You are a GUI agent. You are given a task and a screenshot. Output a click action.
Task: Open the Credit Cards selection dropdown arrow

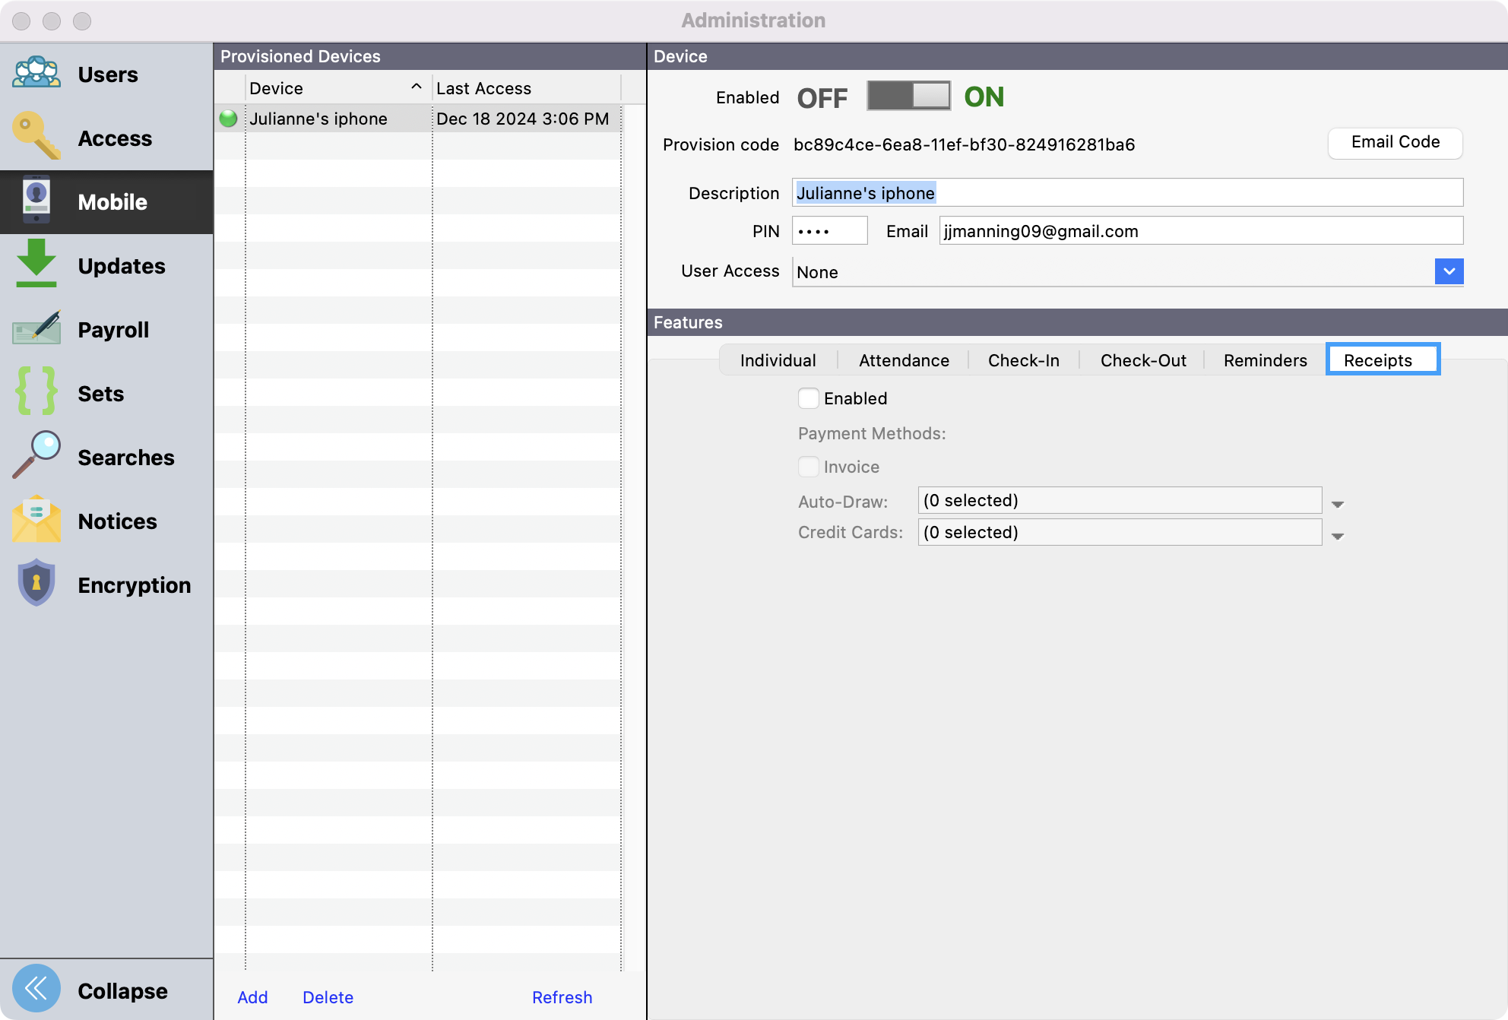click(1338, 536)
